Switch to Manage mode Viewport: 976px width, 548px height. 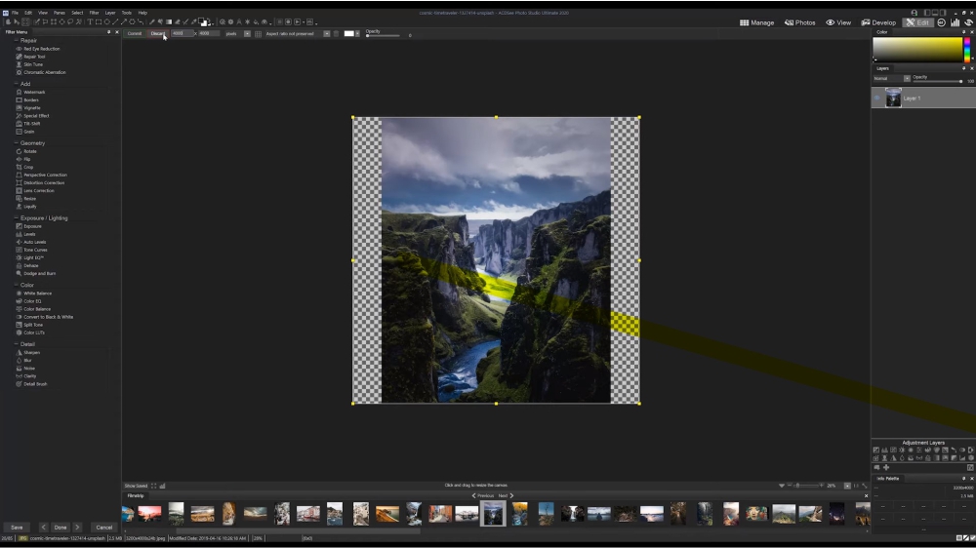(757, 22)
